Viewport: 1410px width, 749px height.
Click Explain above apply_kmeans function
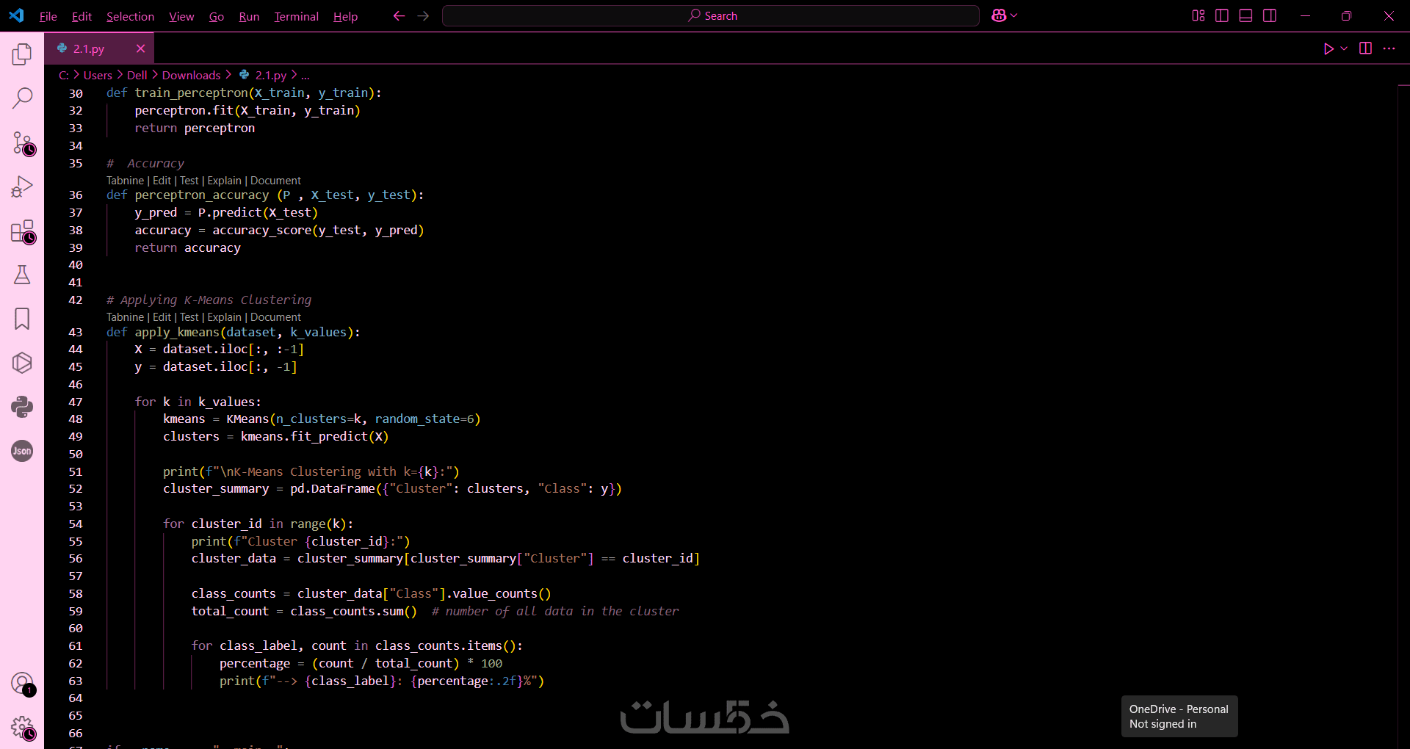tap(224, 317)
